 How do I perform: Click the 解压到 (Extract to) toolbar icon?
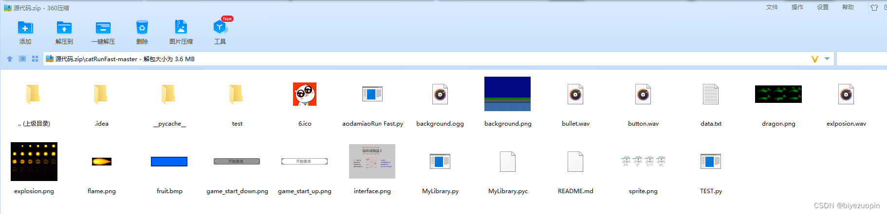click(x=64, y=28)
